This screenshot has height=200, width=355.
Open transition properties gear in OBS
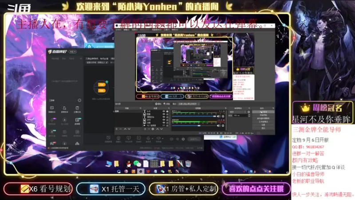248,112
